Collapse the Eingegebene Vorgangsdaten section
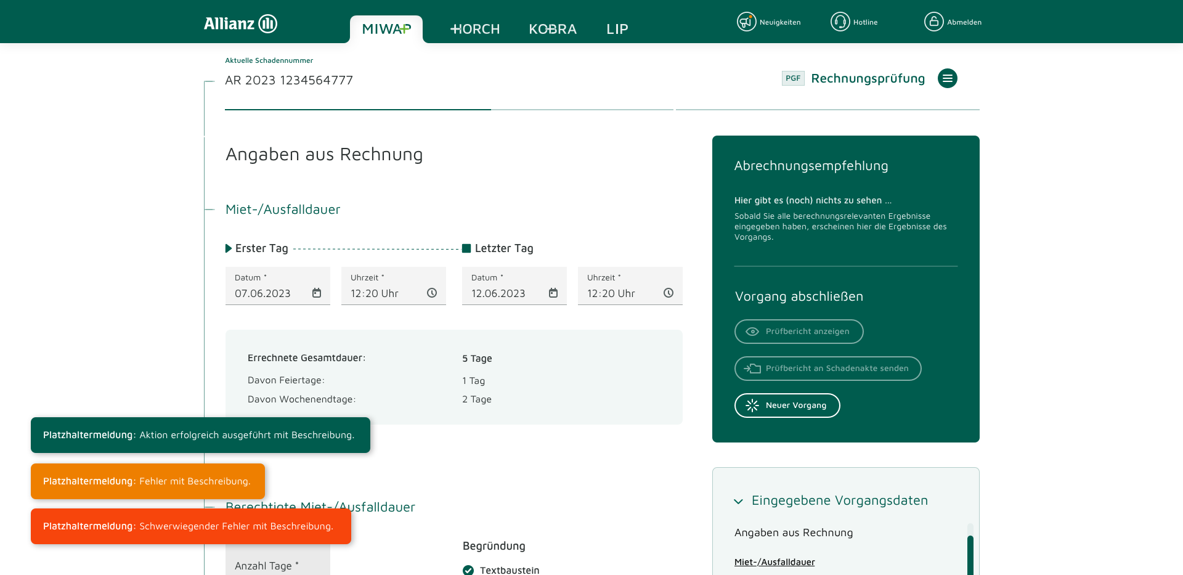Viewport: 1183px width, 575px height. (x=738, y=501)
